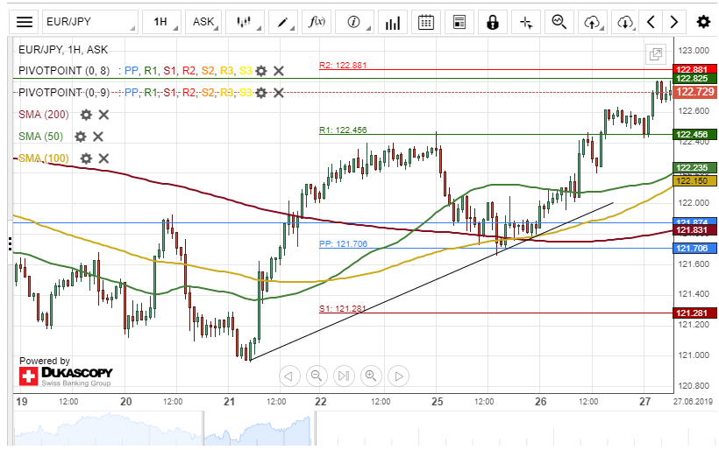The image size is (719, 450).
Task: Open the hamburger main menu
Action: click(25, 22)
